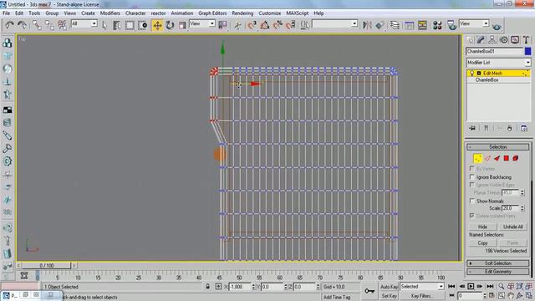Open the Schematic View icon

[422, 25]
